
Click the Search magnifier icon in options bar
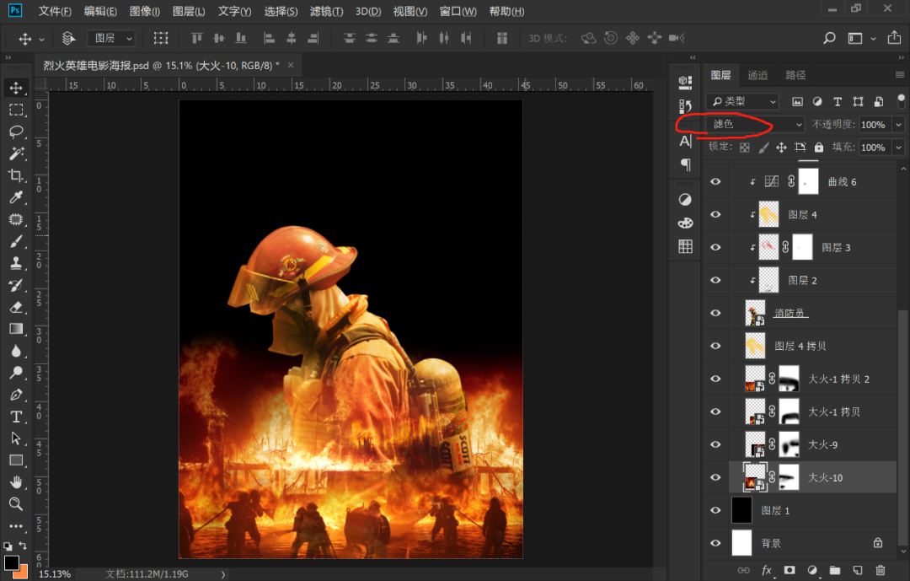coord(829,38)
